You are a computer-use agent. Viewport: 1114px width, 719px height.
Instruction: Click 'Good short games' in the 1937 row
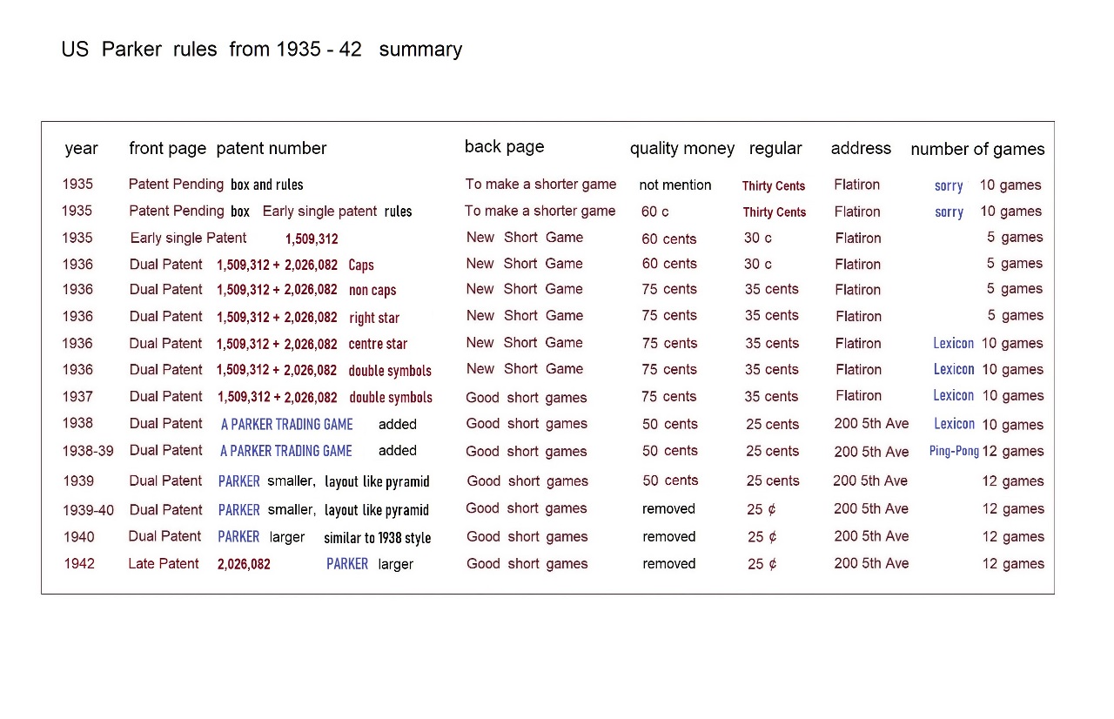[527, 398]
